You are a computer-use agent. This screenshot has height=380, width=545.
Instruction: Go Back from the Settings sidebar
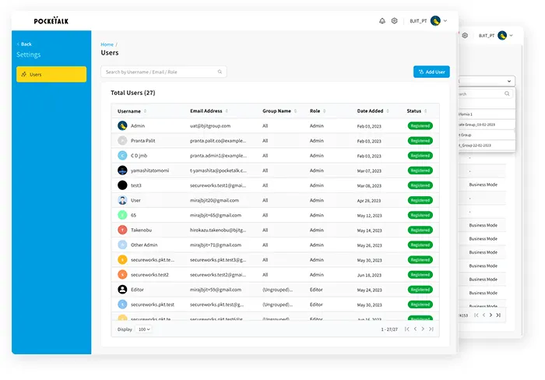(x=25, y=44)
